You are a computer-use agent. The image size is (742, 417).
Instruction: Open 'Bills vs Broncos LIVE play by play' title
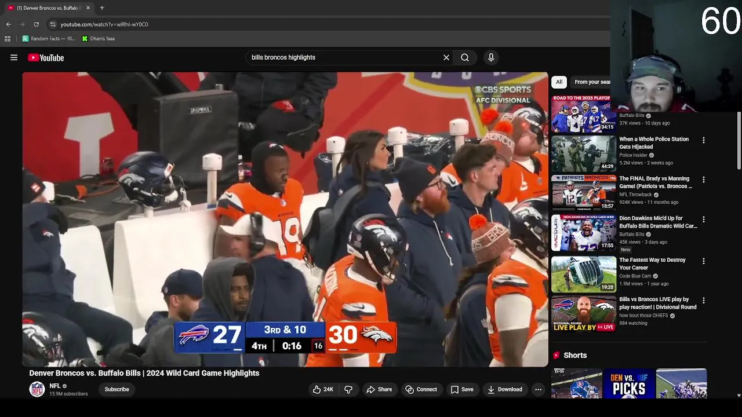658,303
